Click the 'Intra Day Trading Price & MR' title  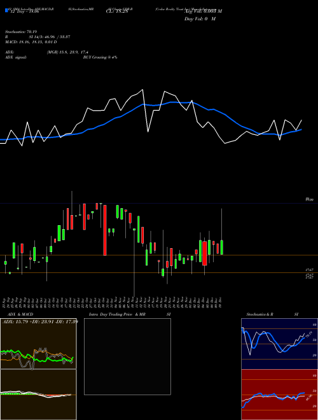[x=117, y=314]
